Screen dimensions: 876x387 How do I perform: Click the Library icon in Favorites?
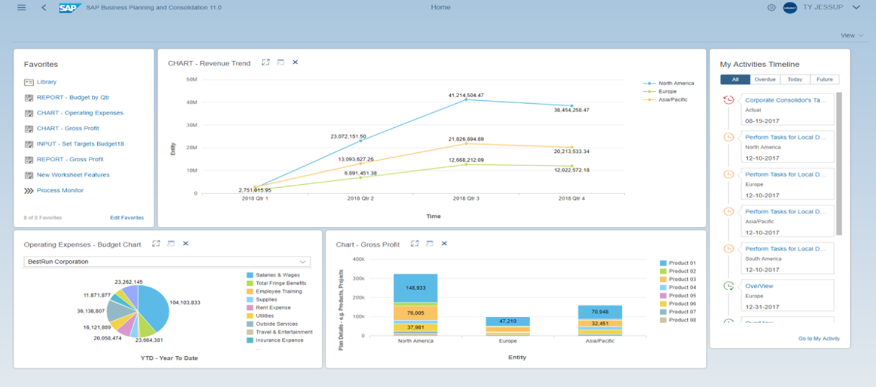point(28,82)
